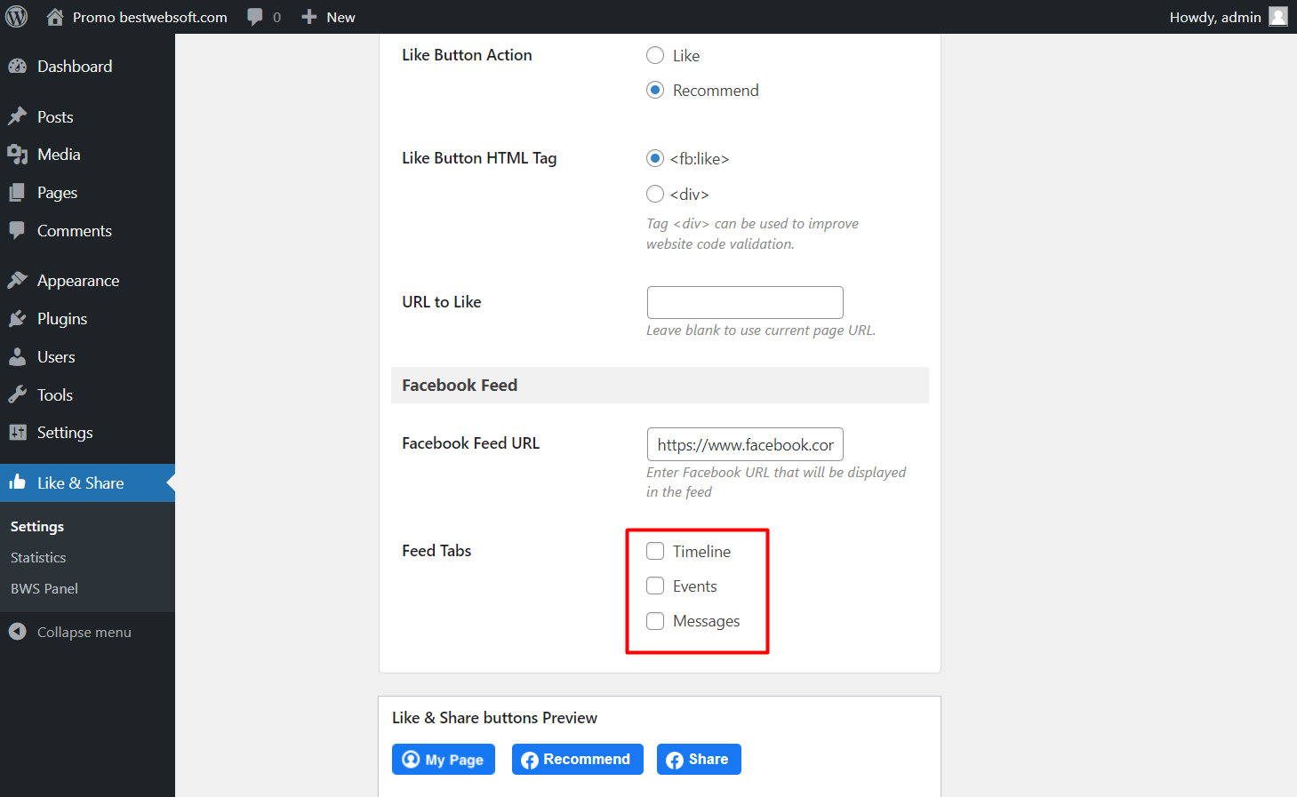Viewport: 1297px width, 797px height.
Task: Click the Facebook Feed URL label
Action: coord(471,443)
